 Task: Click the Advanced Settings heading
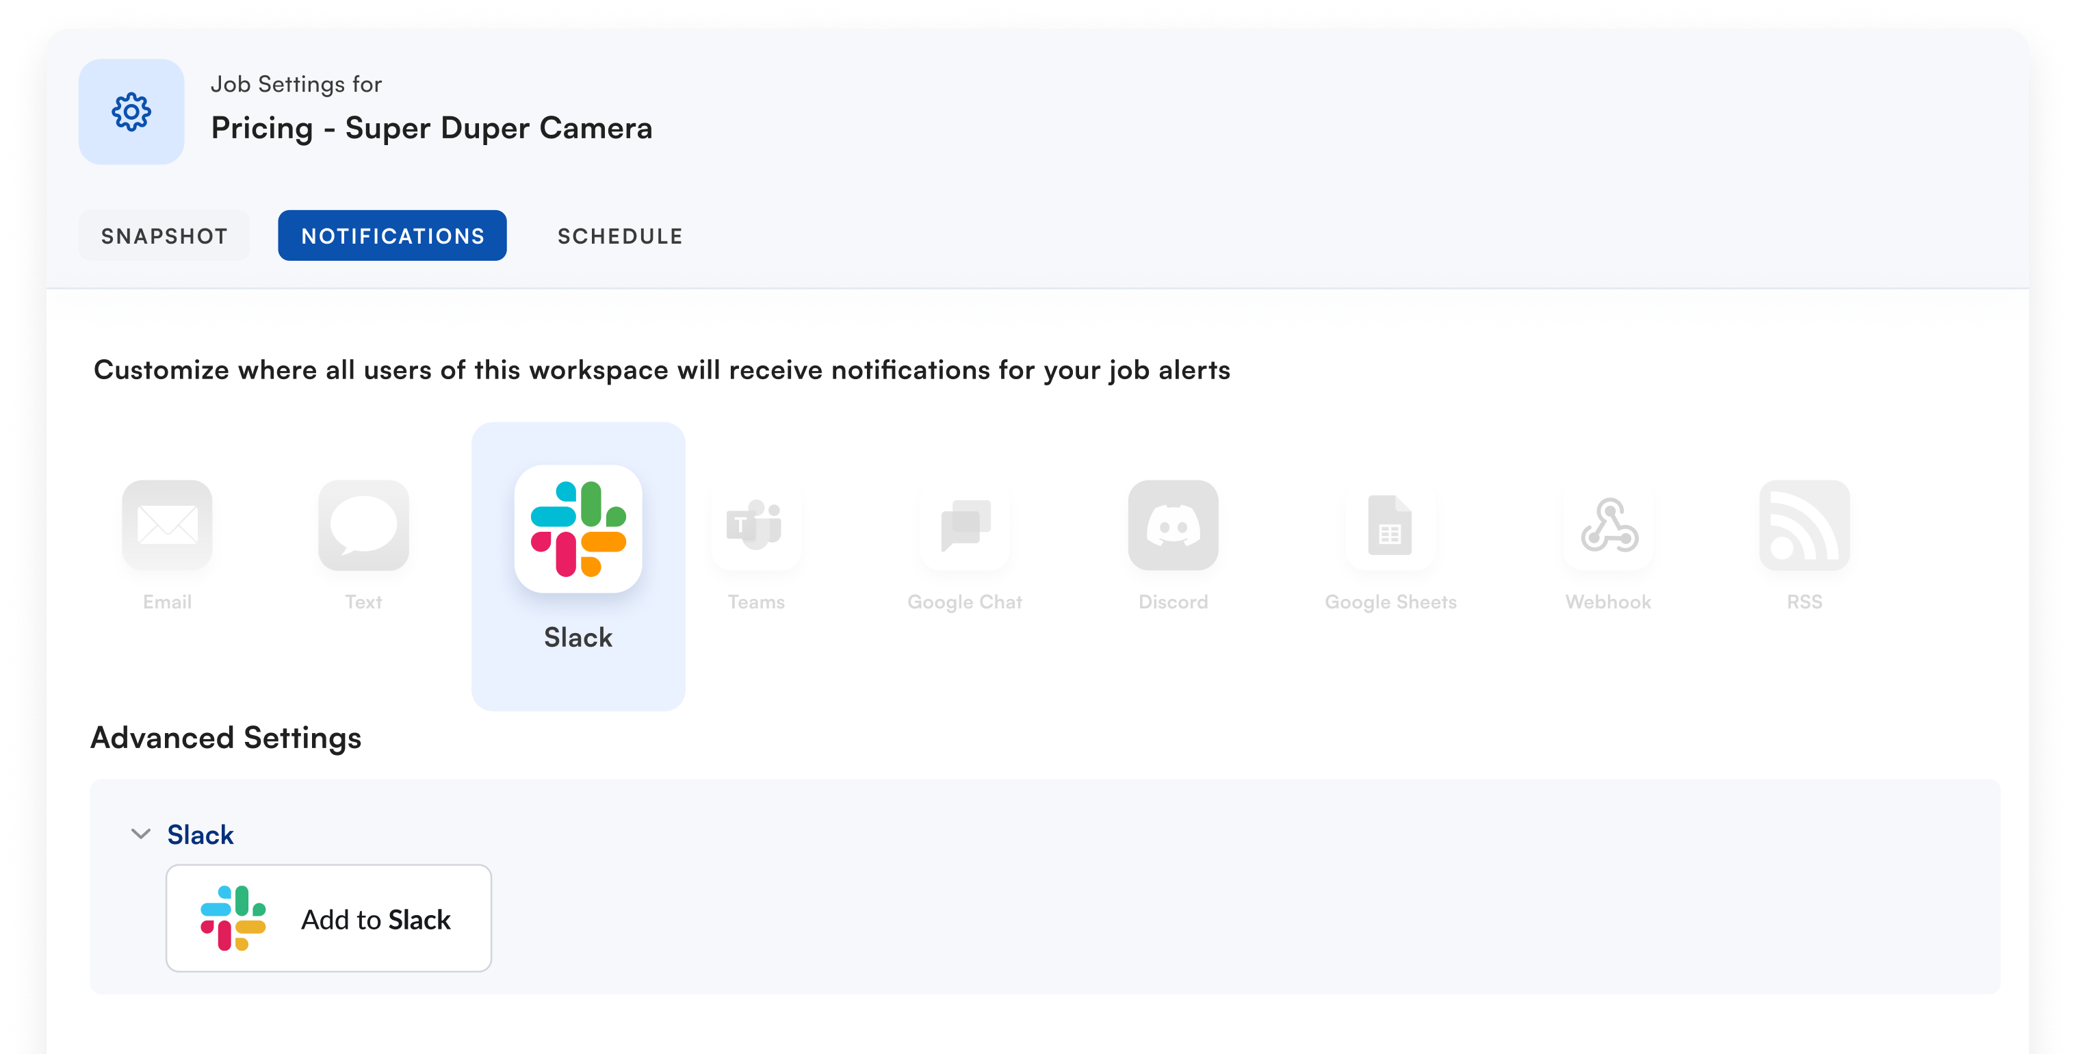click(226, 738)
